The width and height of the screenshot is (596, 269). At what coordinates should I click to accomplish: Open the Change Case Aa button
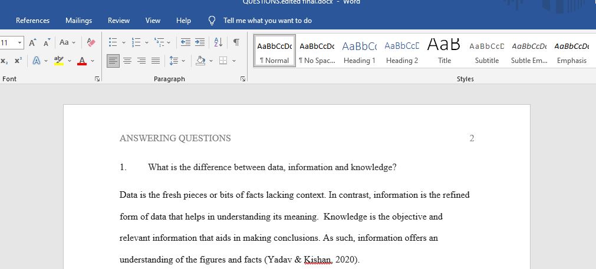pos(68,42)
